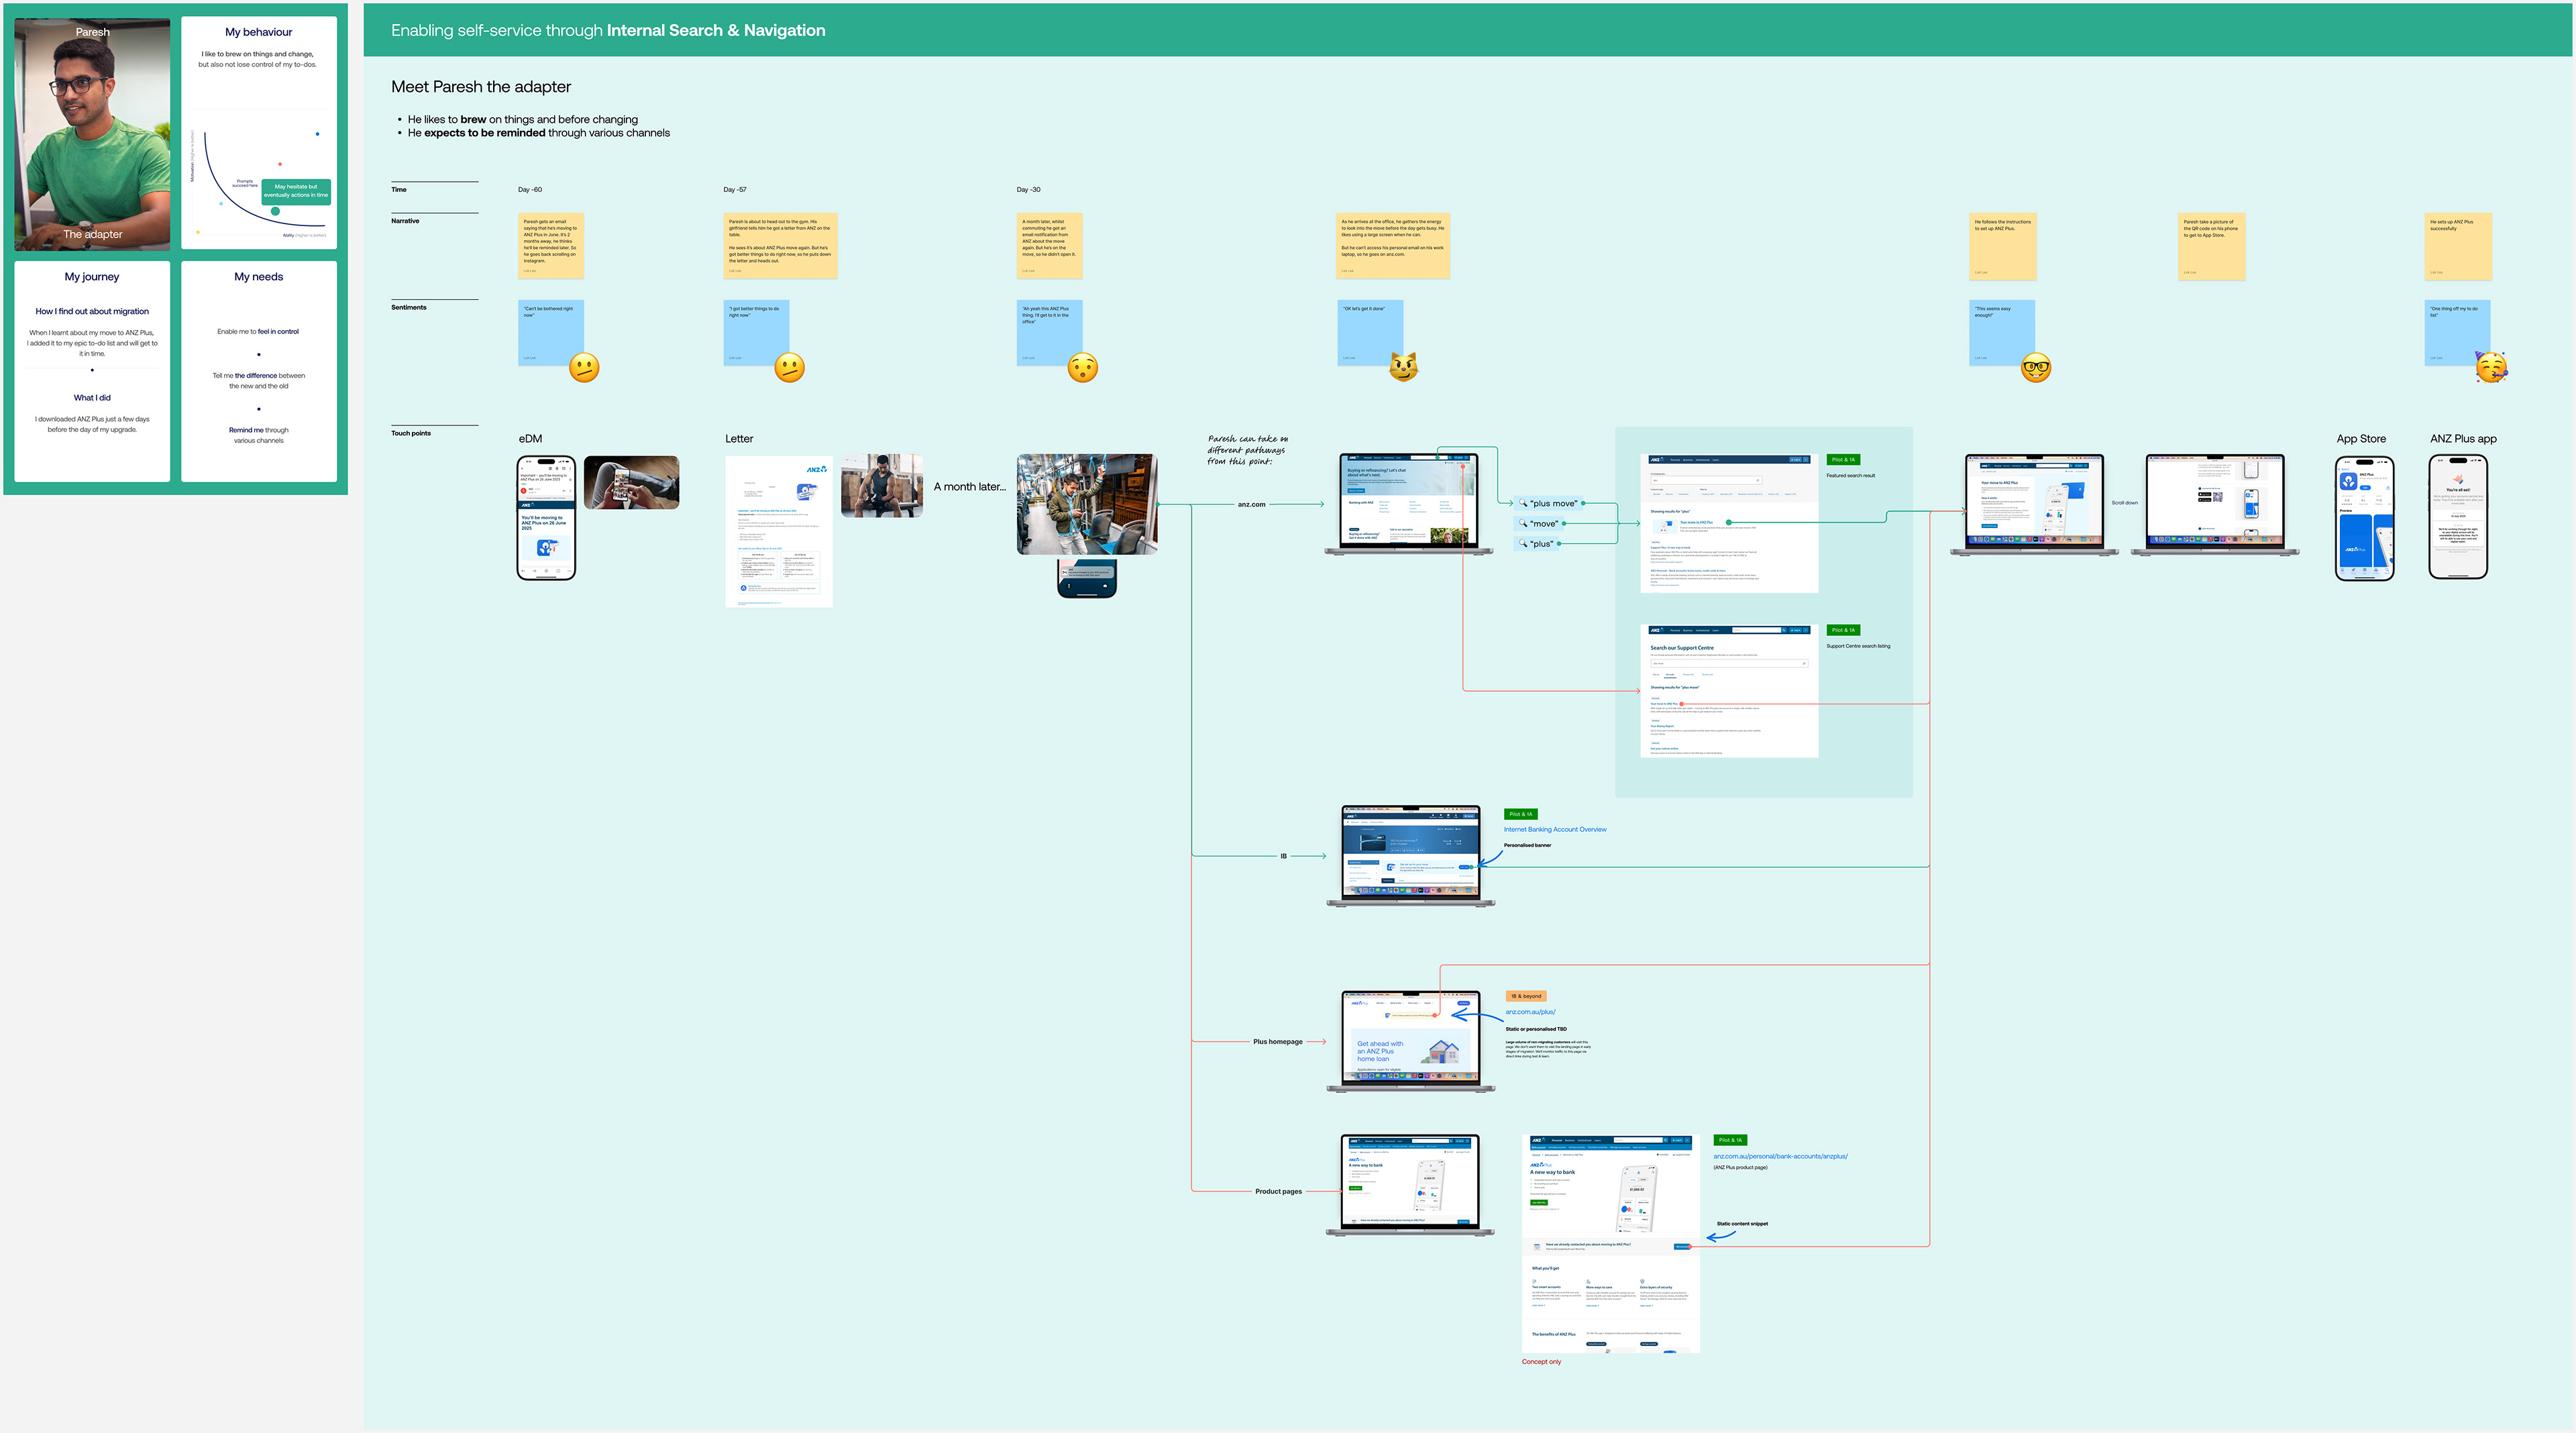Select the App Store phone mockup
This screenshot has width=2576, height=1433.
tap(2364, 518)
